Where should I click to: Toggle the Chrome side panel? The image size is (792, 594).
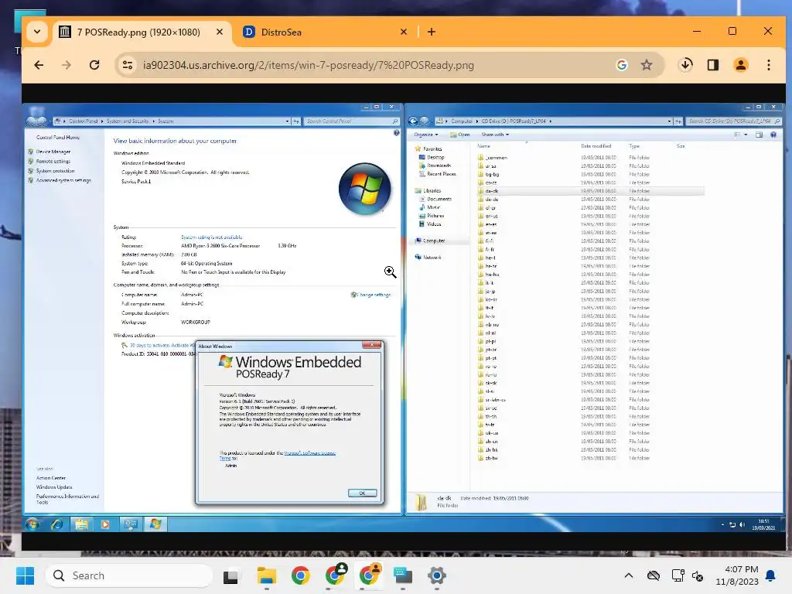pyautogui.click(x=712, y=65)
